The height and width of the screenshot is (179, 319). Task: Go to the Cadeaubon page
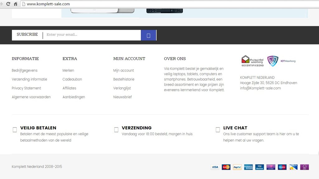tap(72, 79)
